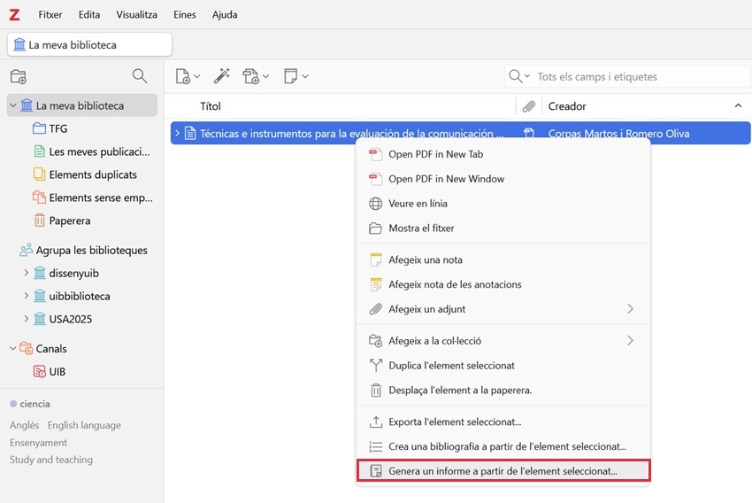Open the new note toolbar dropdown
The height and width of the screenshot is (503, 752).
pos(295,76)
